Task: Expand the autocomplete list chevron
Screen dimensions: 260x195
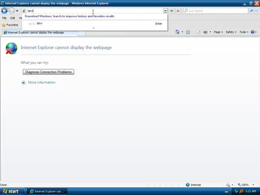Action: (93, 28)
